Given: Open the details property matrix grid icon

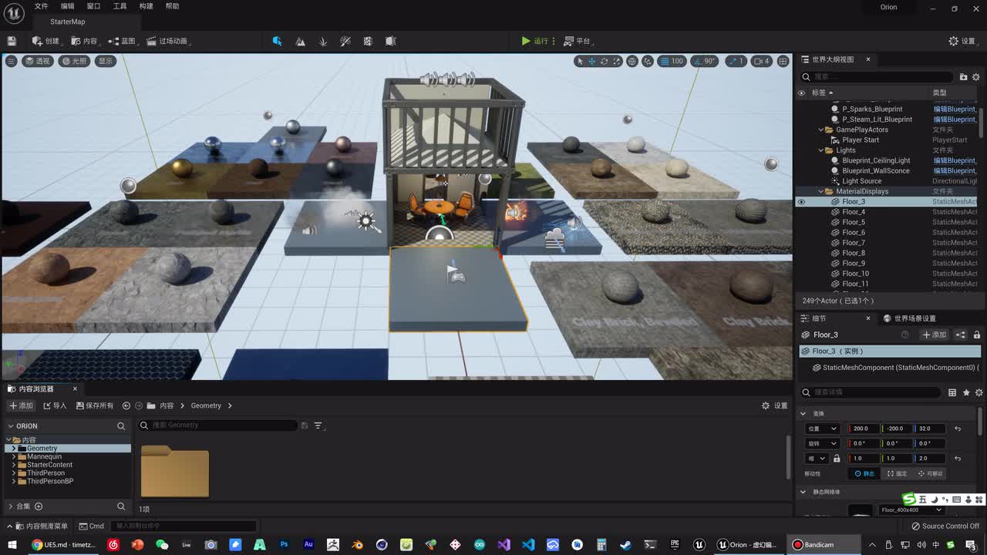Looking at the screenshot, I should click(952, 392).
